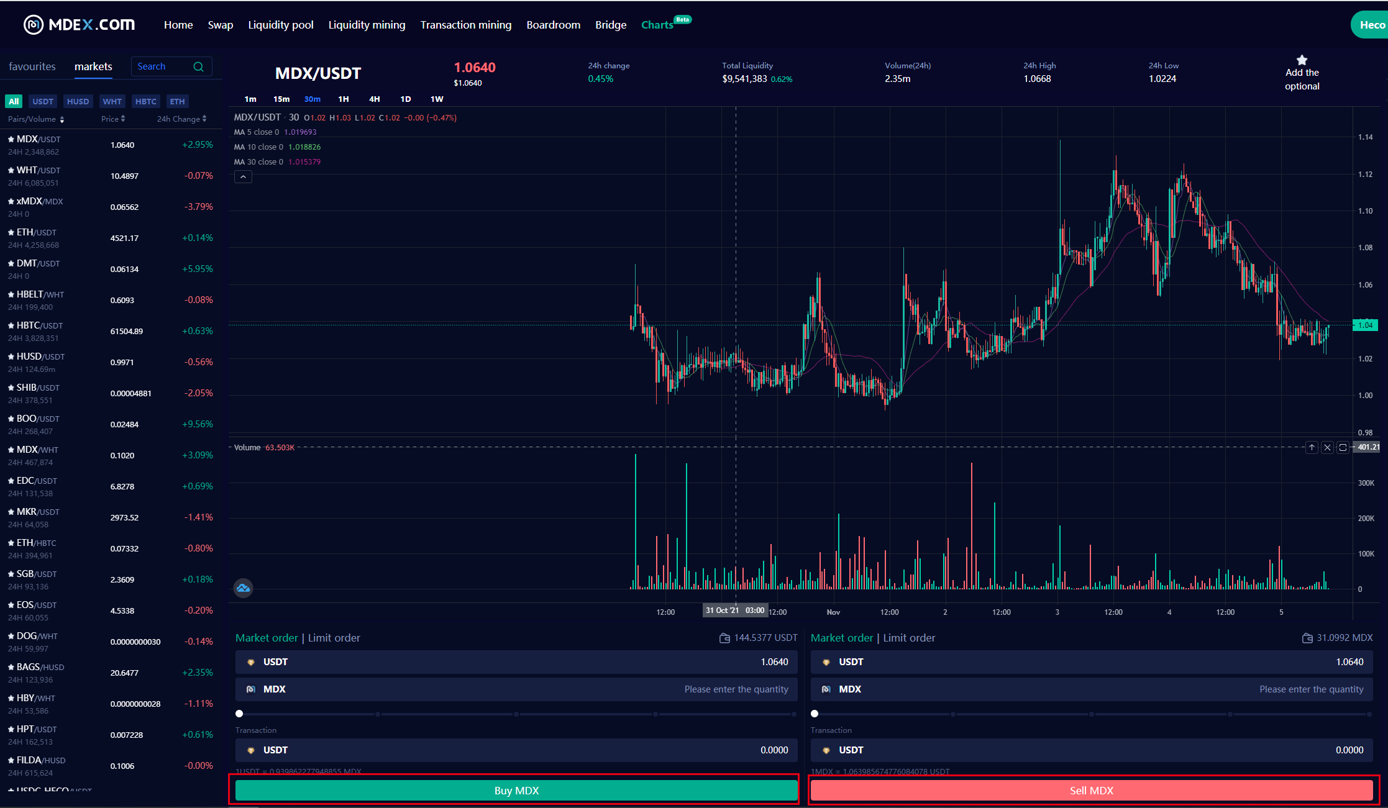1388x808 pixels.
Task: Switch chart to 1D interval
Action: pos(406,99)
